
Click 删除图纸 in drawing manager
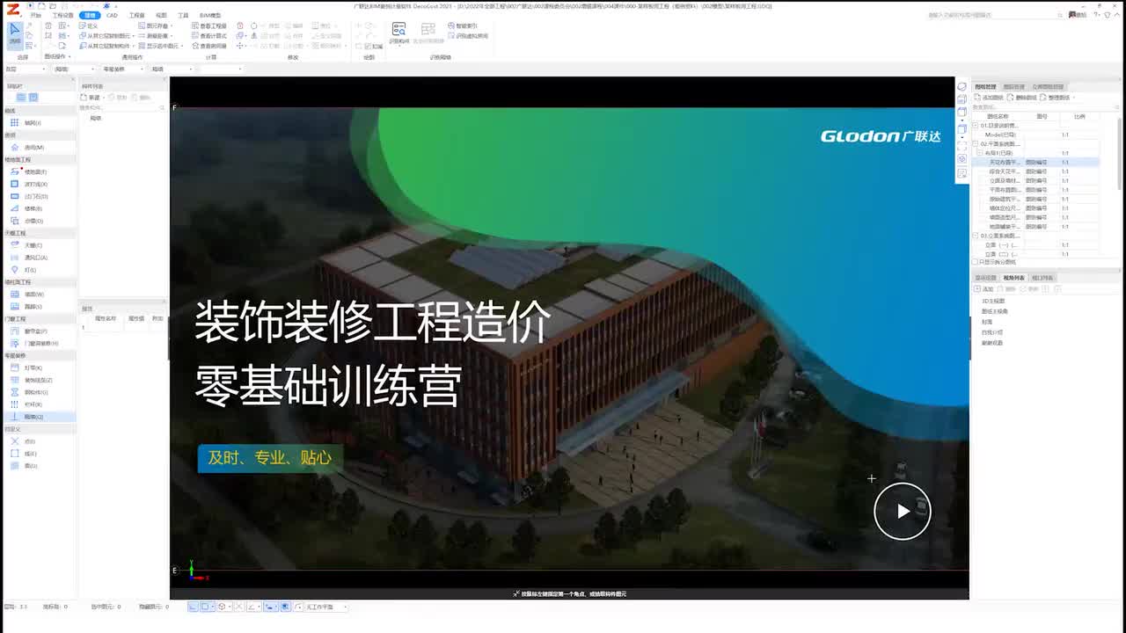(1021, 98)
